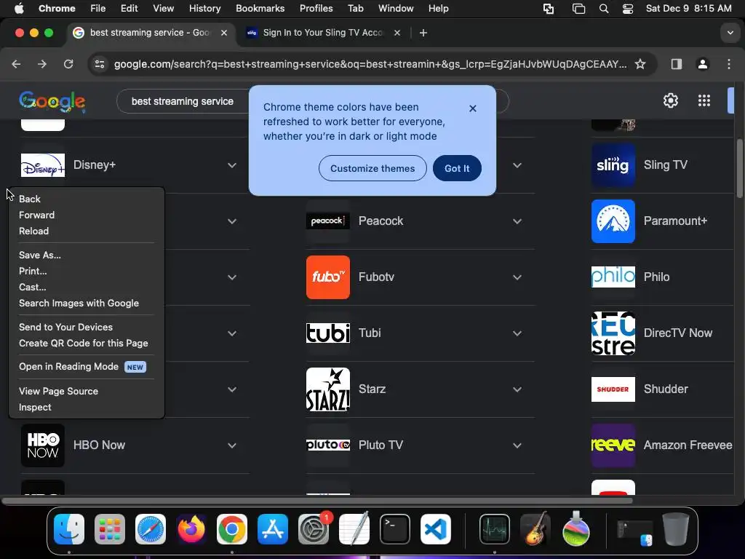Choose Open in Reading Mode
Viewport: 745px width, 559px height.
[x=87, y=367]
